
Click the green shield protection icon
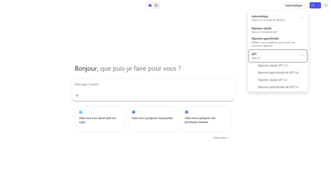326,6
